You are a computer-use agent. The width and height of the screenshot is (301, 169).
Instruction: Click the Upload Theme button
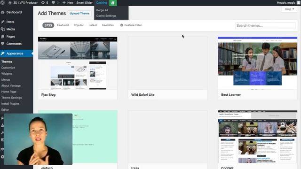(79, 14)
